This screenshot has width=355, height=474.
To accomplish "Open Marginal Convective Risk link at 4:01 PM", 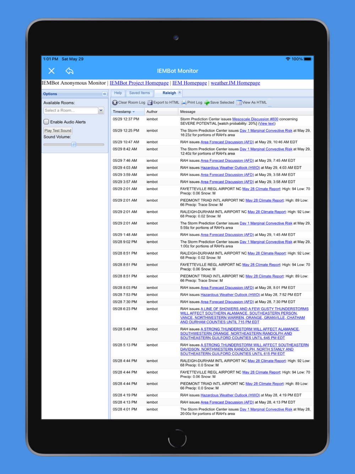I will tap(266, 409).
